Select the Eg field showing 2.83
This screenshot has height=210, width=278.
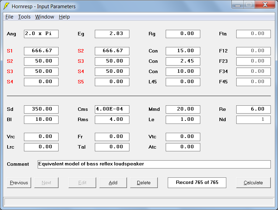(x=112, y=34)
